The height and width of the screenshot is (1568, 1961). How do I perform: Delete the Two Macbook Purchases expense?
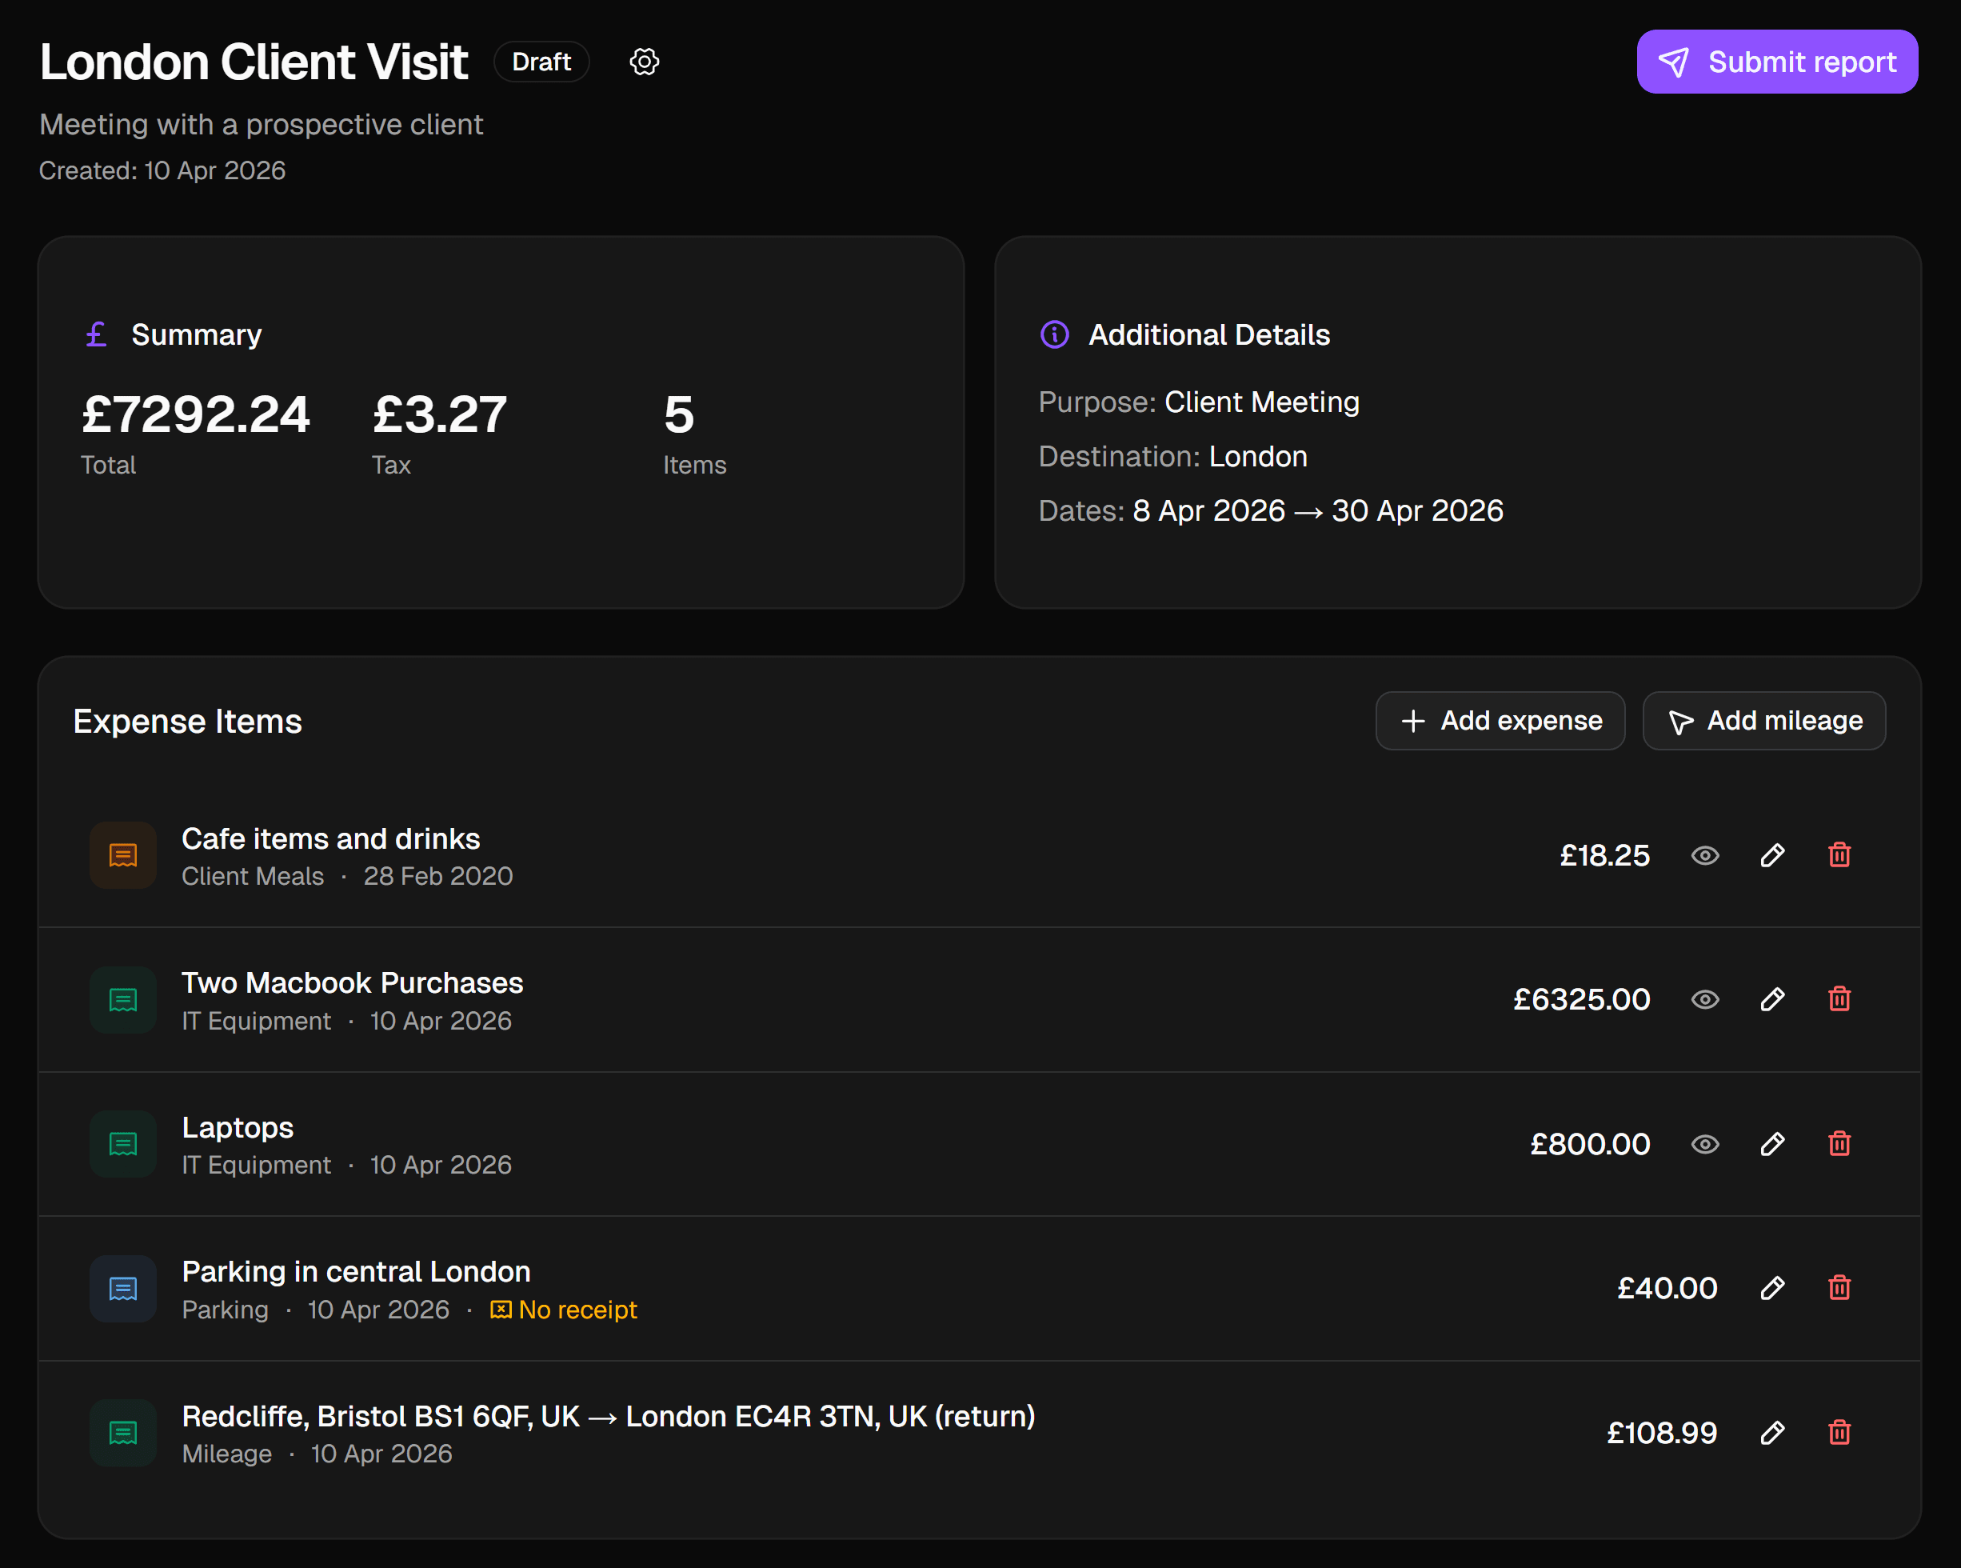(x=1839, y=999)
